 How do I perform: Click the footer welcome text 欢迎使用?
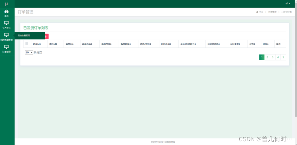pos(163,142)
